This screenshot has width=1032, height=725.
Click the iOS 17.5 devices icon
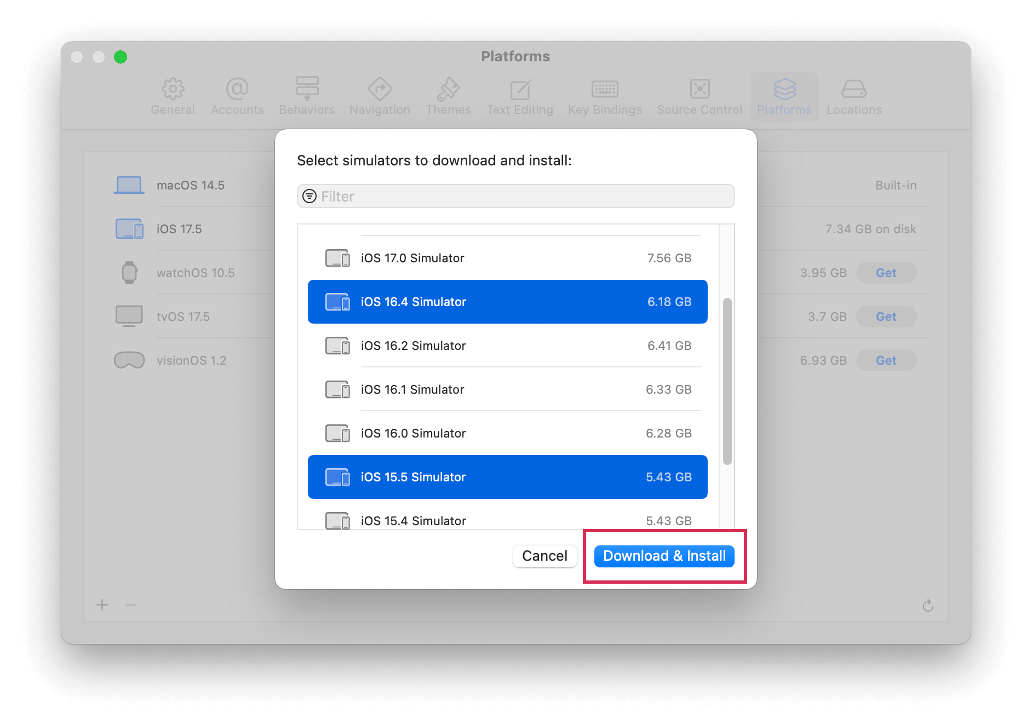(129, 229)
